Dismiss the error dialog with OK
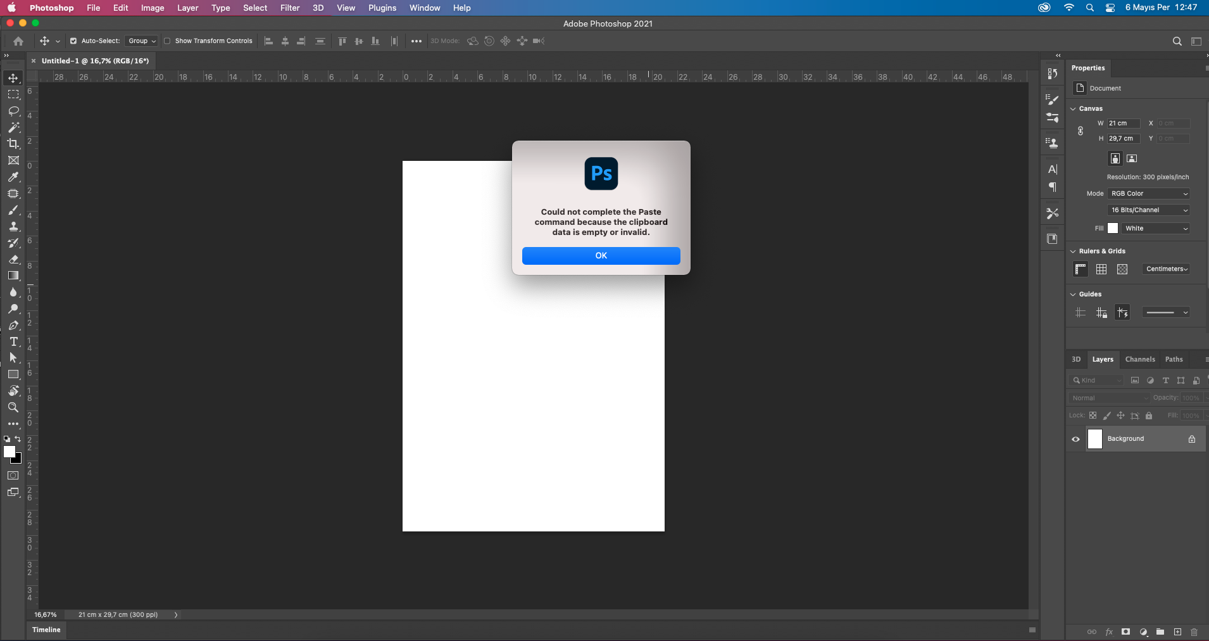This screenshot has width=1209, height=641. click(x=600, y=256)
